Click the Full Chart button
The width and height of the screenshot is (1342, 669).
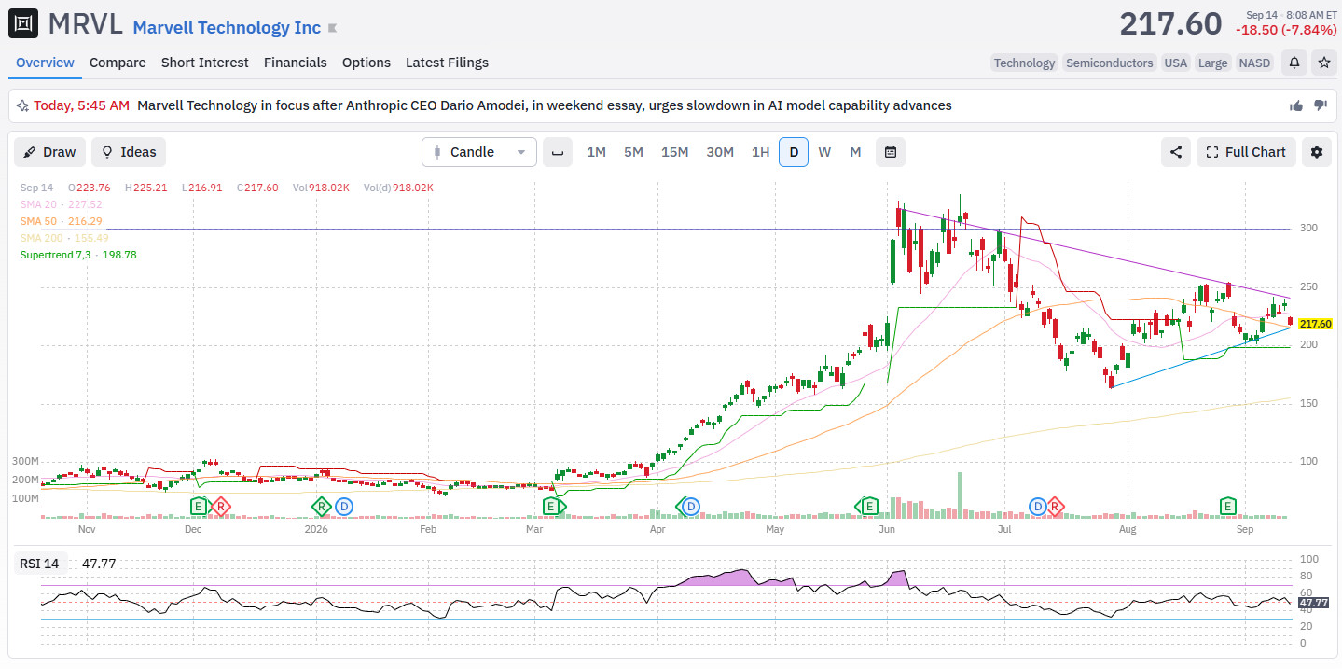click(1246, 152)
